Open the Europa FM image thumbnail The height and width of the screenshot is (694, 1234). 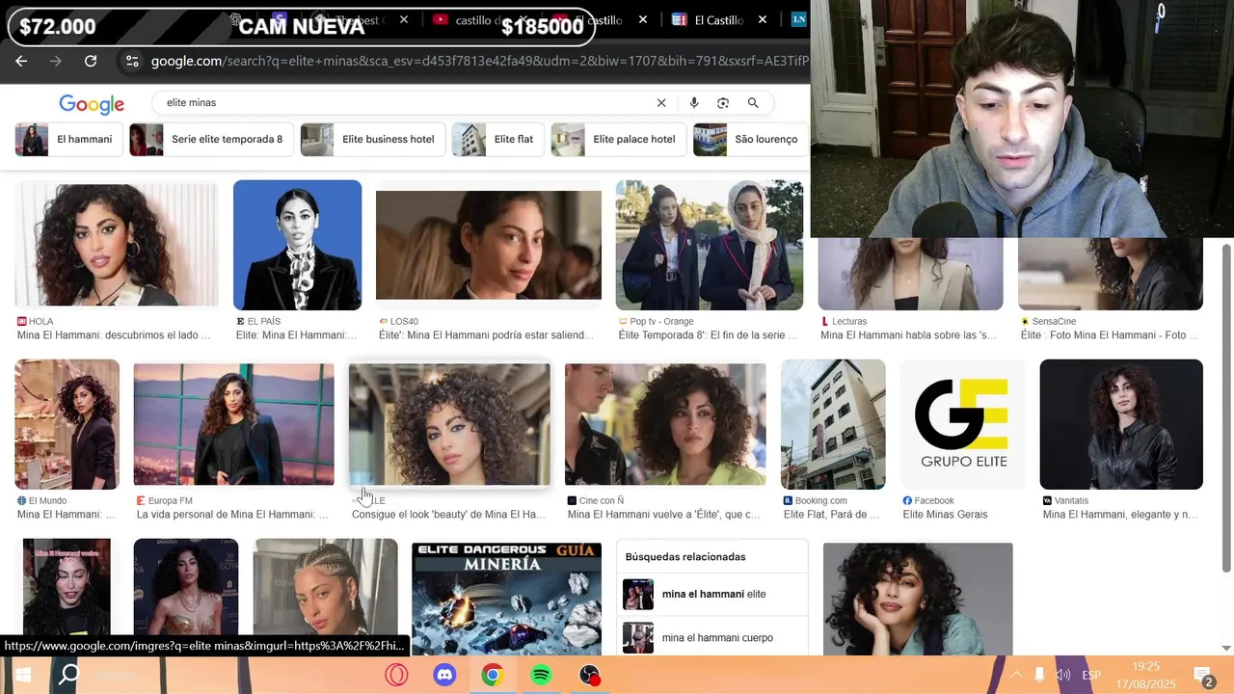coord(233,424)
